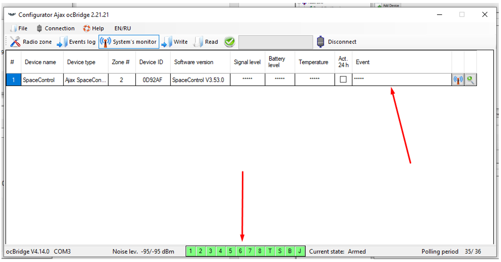Screen dimensions: 501x262
Task: Open the Events log
Action: [x=76, y=42]
